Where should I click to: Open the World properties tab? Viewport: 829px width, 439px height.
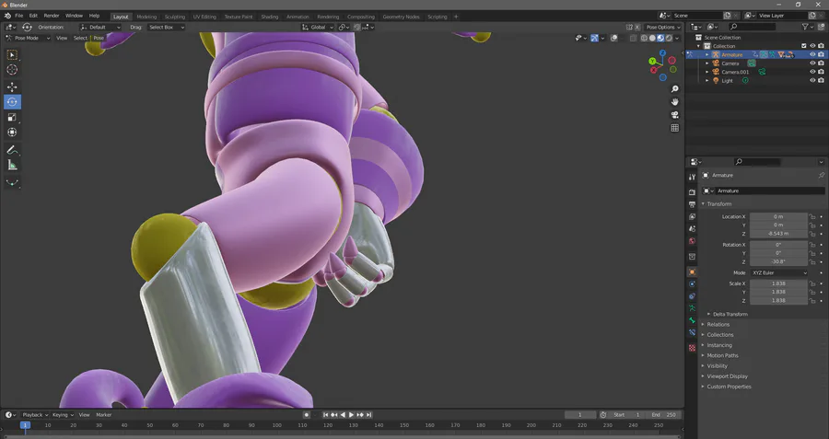click(692, 241)
